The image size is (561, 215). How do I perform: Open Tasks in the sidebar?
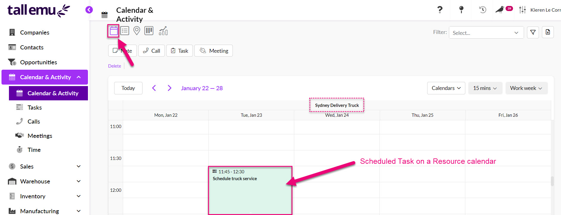[35, 107]
